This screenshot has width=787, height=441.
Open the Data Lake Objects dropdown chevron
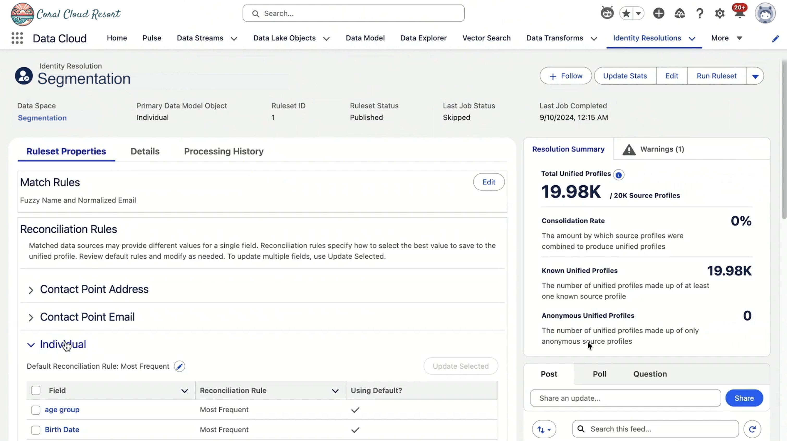click(x=326, y=39)
